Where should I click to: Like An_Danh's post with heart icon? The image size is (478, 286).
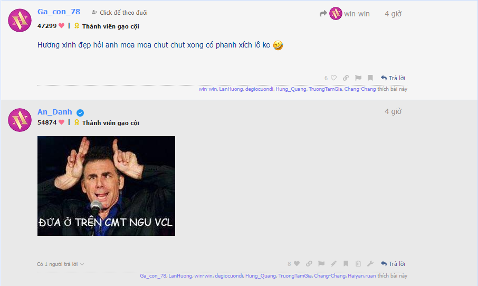pyautogui.click(x=297, y=264)
